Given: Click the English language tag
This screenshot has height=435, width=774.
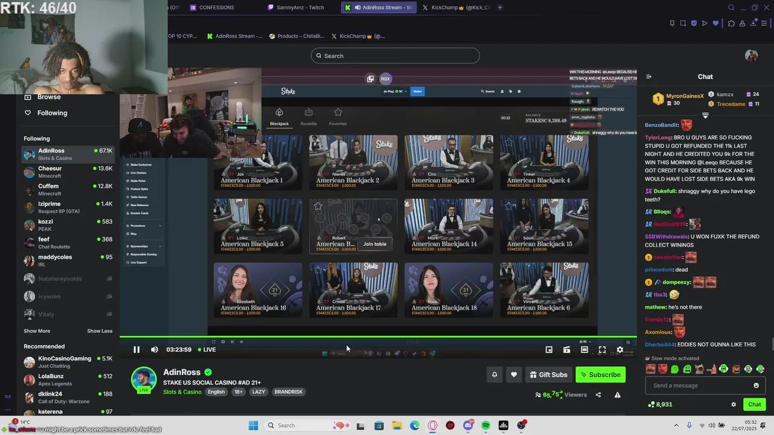Looking at the screenshot, I should pyautogui.click(x=216, y=392).
